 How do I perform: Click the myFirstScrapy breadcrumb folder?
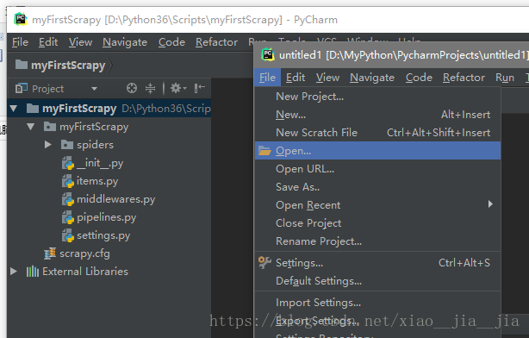(60, 65)
